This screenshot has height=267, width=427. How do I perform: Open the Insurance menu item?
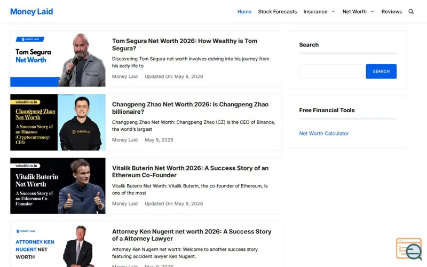coord(315,11)
